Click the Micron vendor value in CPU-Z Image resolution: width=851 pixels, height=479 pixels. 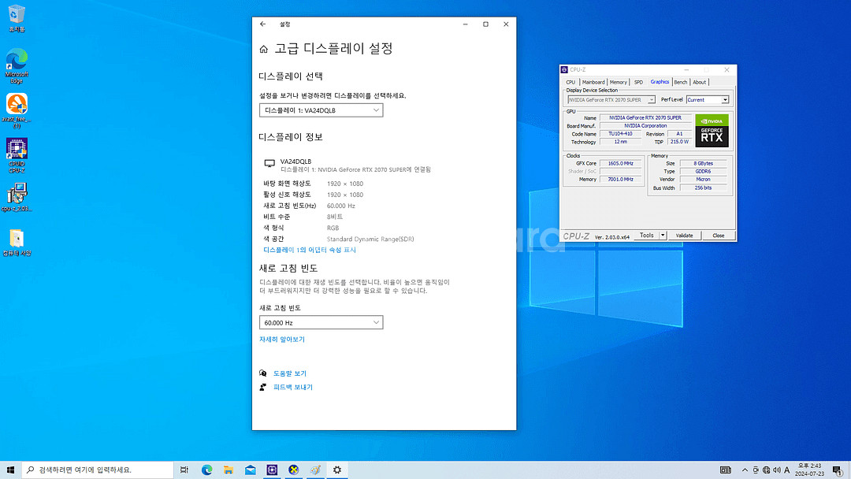(x=703, y=180)
